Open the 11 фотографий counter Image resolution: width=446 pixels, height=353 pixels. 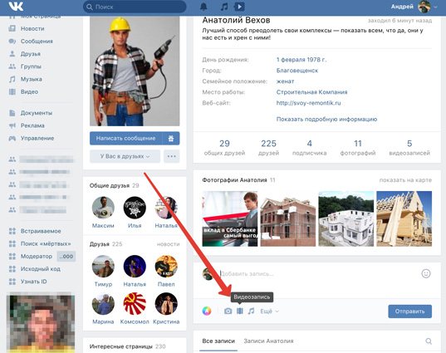coord(358,147)
